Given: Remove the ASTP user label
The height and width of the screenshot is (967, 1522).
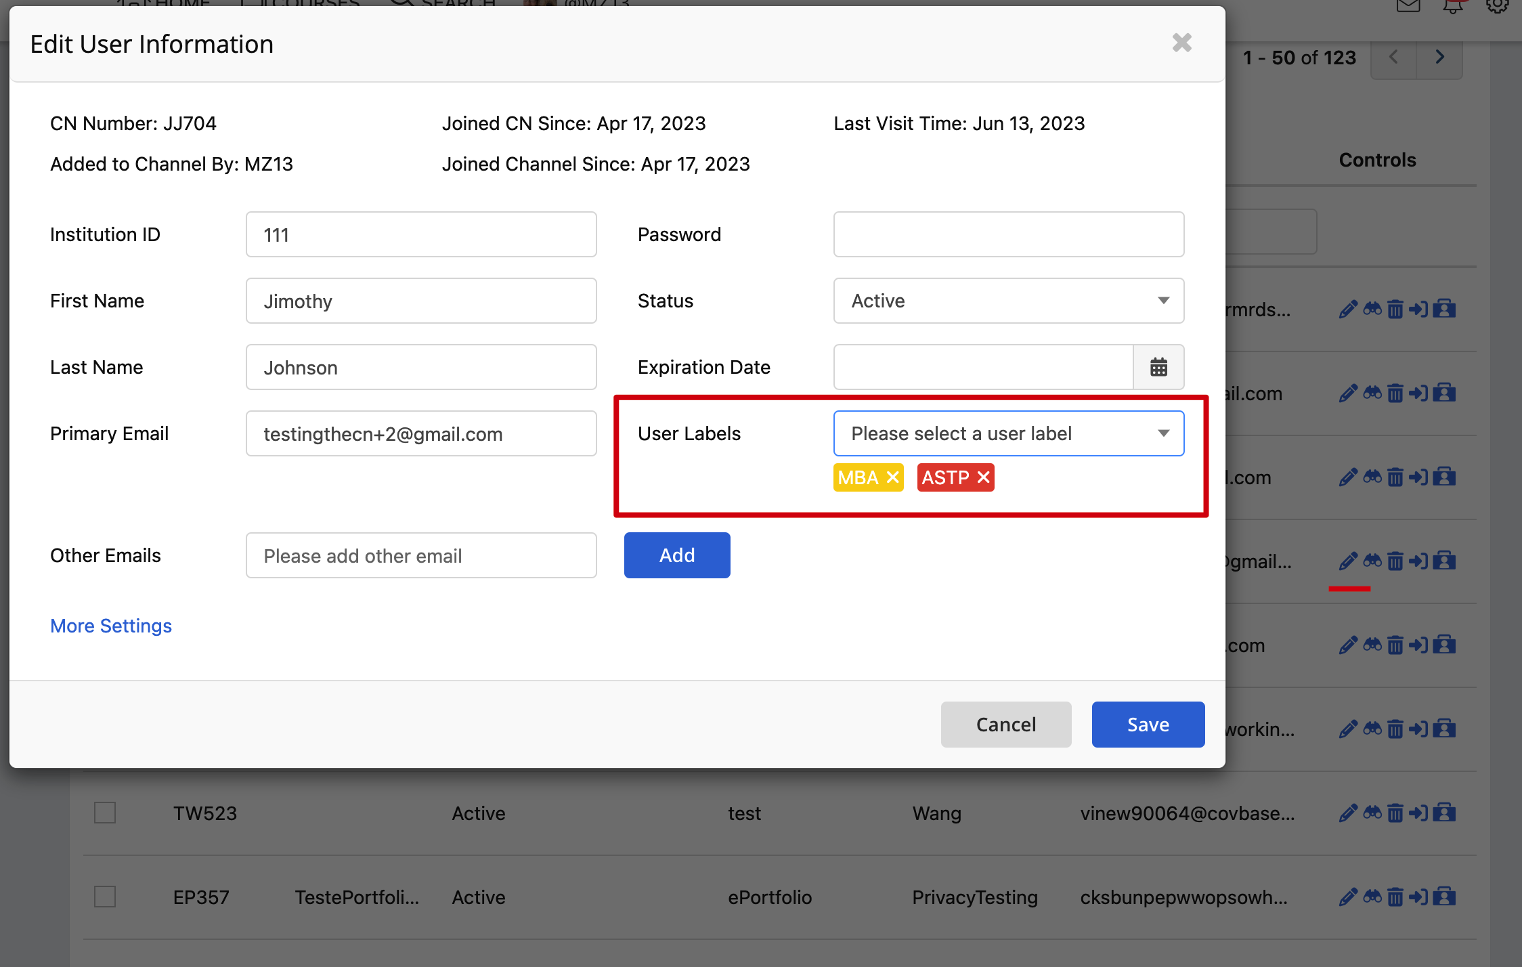Looking at the screenshot, I should click(x=984, y=477).
